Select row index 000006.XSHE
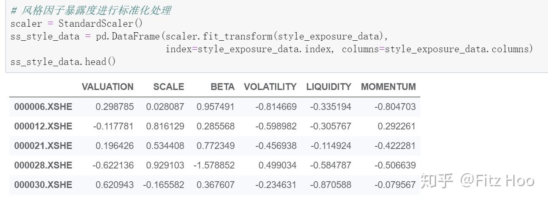Image resolution: width=548 pixels, height=202 pixels. click(x=43, y=107)
